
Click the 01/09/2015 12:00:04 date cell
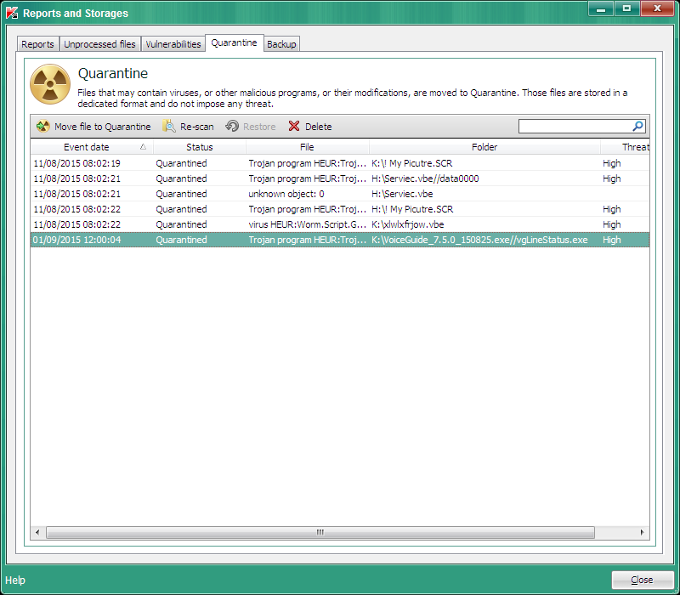77,240
